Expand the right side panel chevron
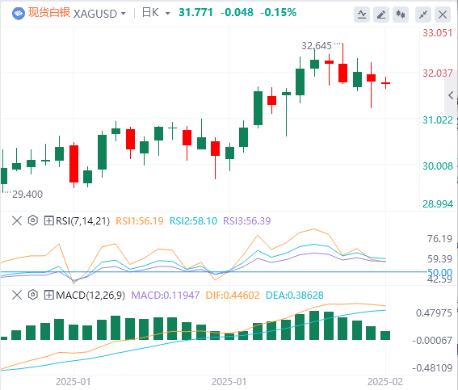458x390 pixels. [451, 95]
